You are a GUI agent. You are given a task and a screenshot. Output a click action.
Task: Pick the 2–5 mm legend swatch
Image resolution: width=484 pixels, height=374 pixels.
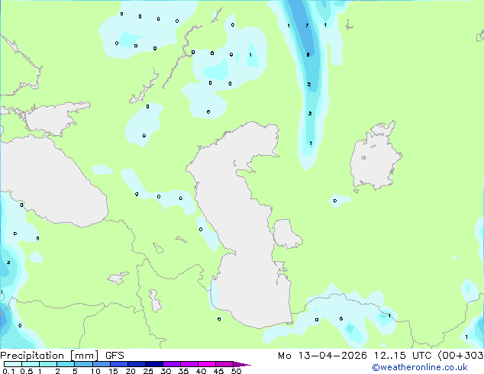tap(66, 364)
